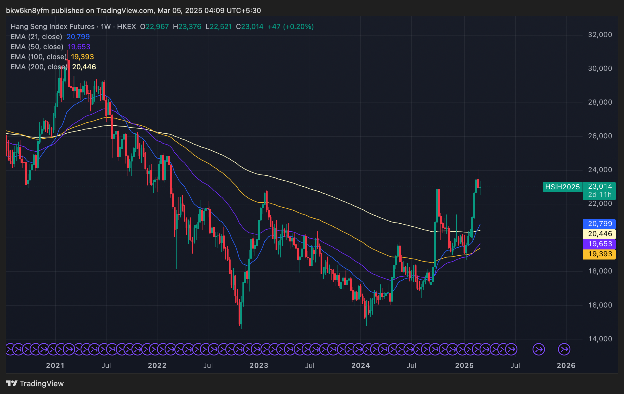Click the orange 19,393 EMA axis label

pyautogui.click(x=599, y=254)
